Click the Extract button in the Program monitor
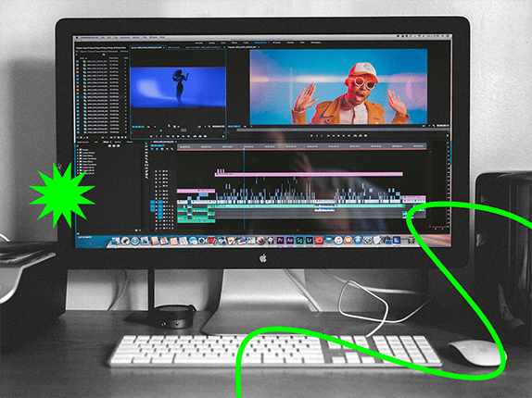532x398 pixels. pos(361,135)
